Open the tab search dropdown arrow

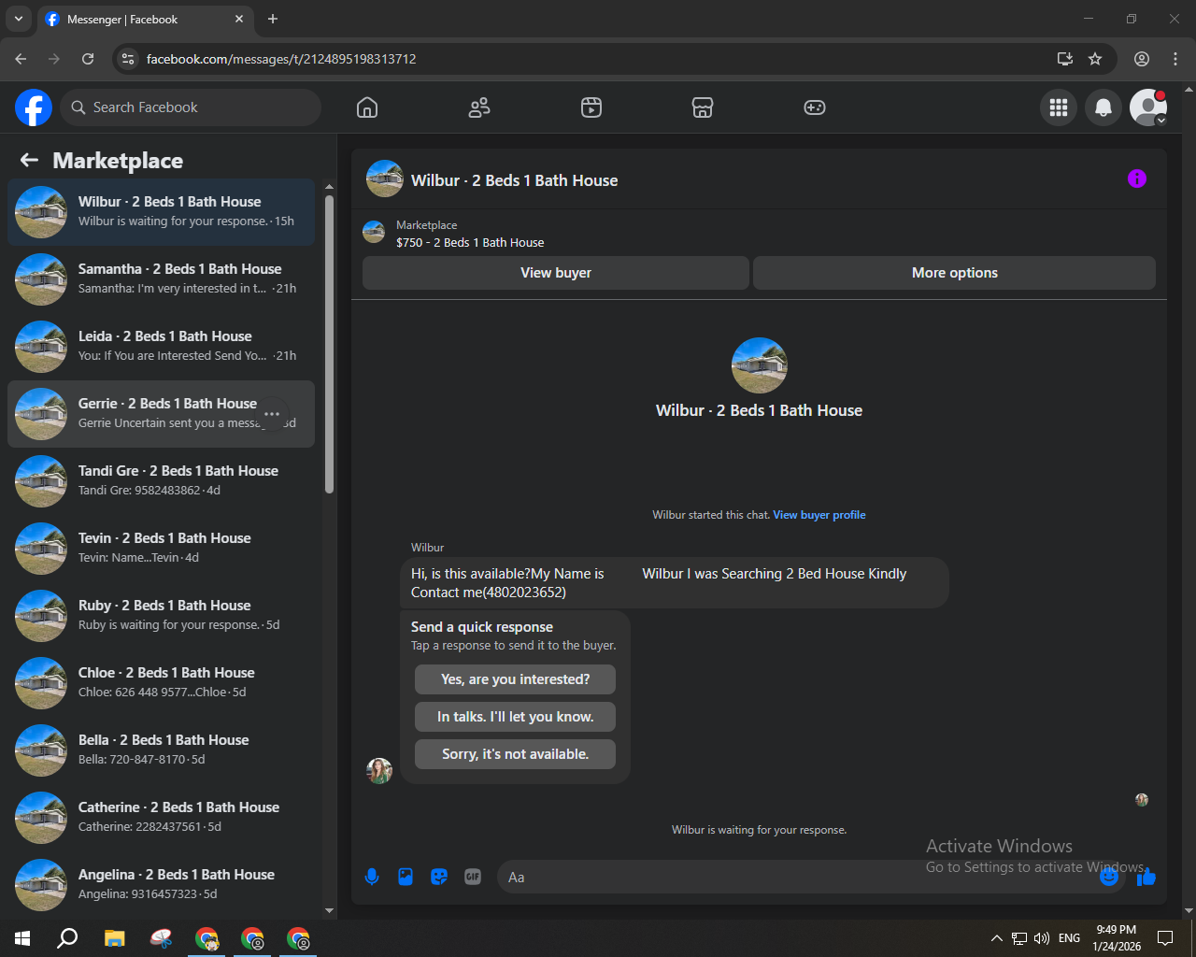[18, 19]
